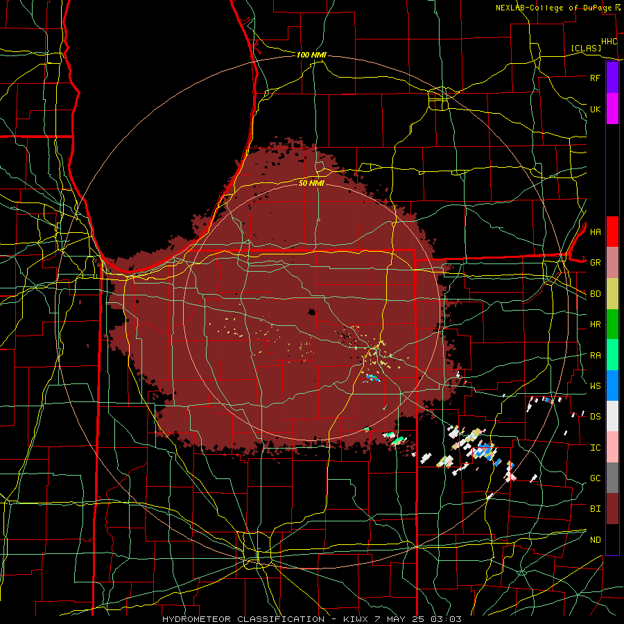Click the "7 MAY 25" date text
This screenshot has height=624, width=624.
[x=399, y=619]
